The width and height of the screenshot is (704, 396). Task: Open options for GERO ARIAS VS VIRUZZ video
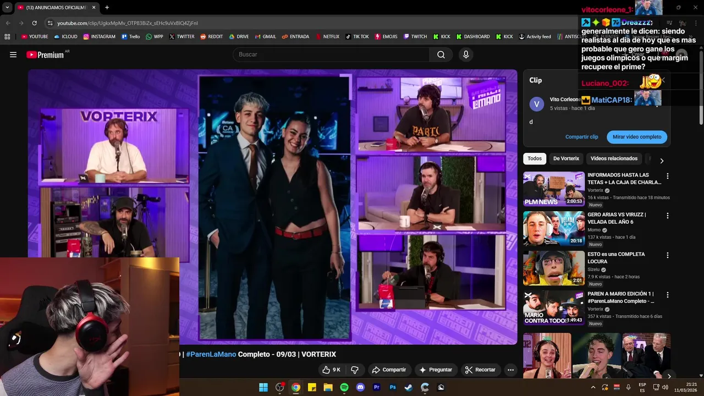668,216
